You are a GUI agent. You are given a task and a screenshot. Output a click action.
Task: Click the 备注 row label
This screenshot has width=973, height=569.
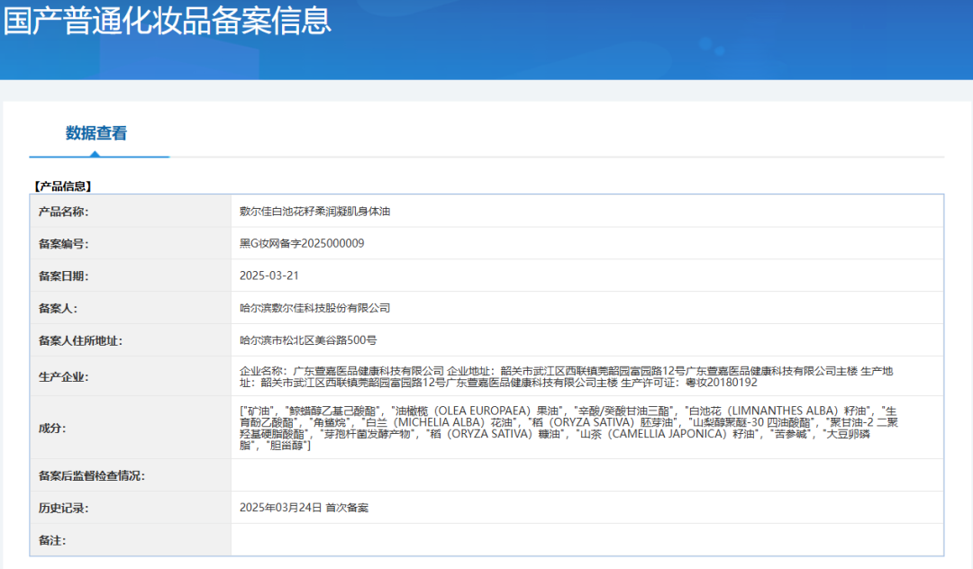(52, 540)
